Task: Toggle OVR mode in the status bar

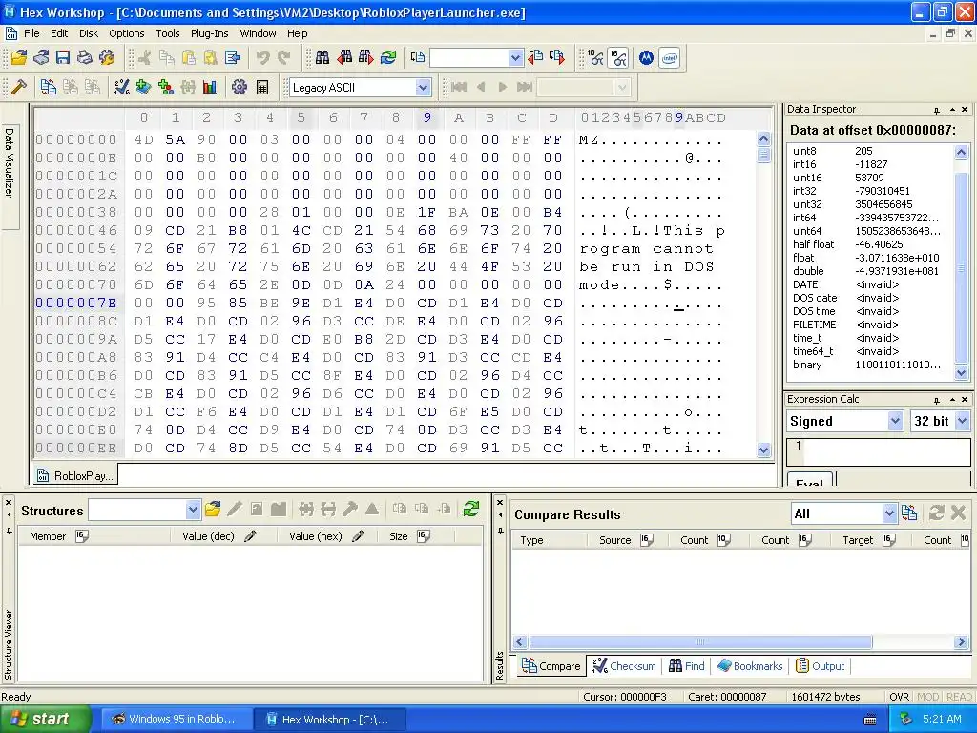Action: pos(899,697)
